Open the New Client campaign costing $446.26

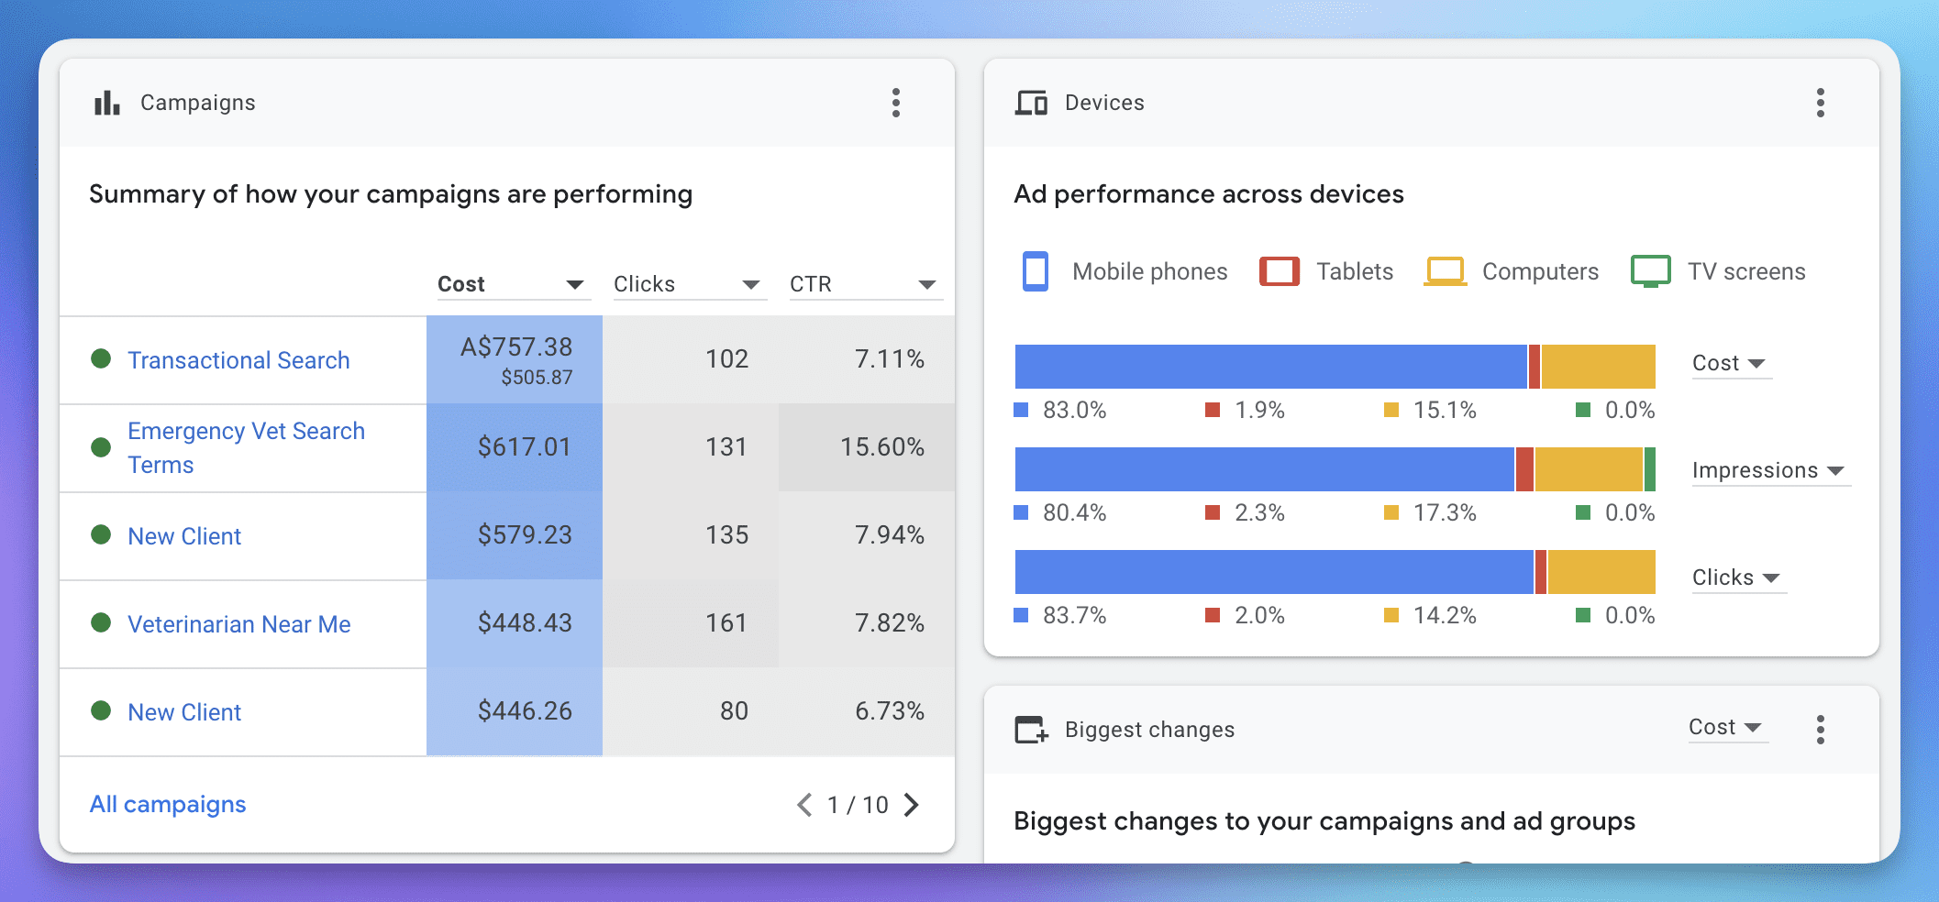(184, 712)
